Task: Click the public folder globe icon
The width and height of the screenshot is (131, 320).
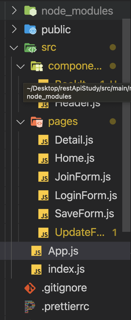Action: [x=30, y=29]
